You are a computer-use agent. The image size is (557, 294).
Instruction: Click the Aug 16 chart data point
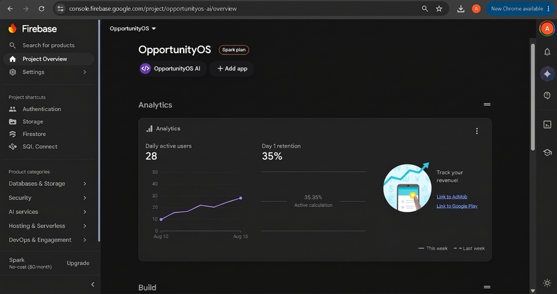240,198
